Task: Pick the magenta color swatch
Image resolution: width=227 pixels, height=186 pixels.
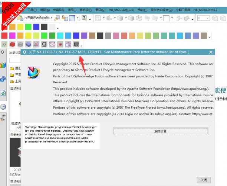Action: 12,36
